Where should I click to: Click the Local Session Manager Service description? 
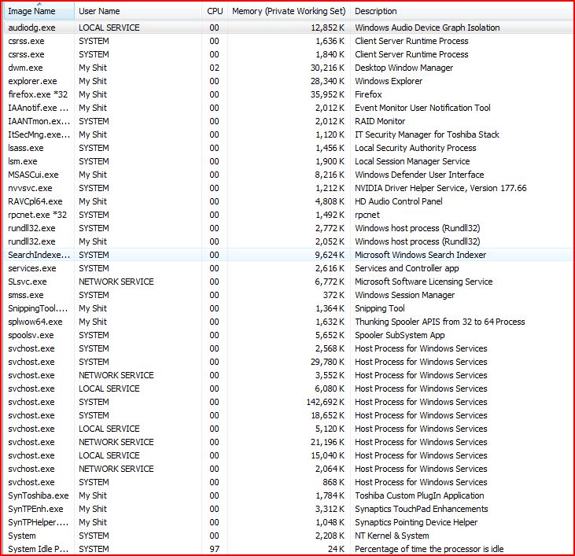tap(412, 161)
